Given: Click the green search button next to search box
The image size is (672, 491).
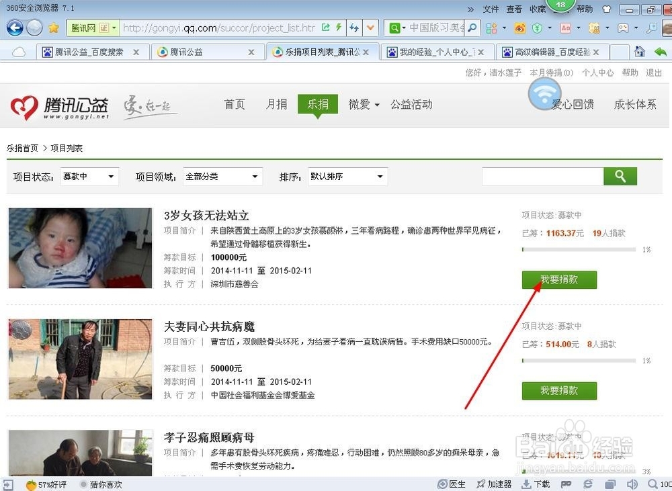Looking at the screenshot, I should [x=620, y=176].
